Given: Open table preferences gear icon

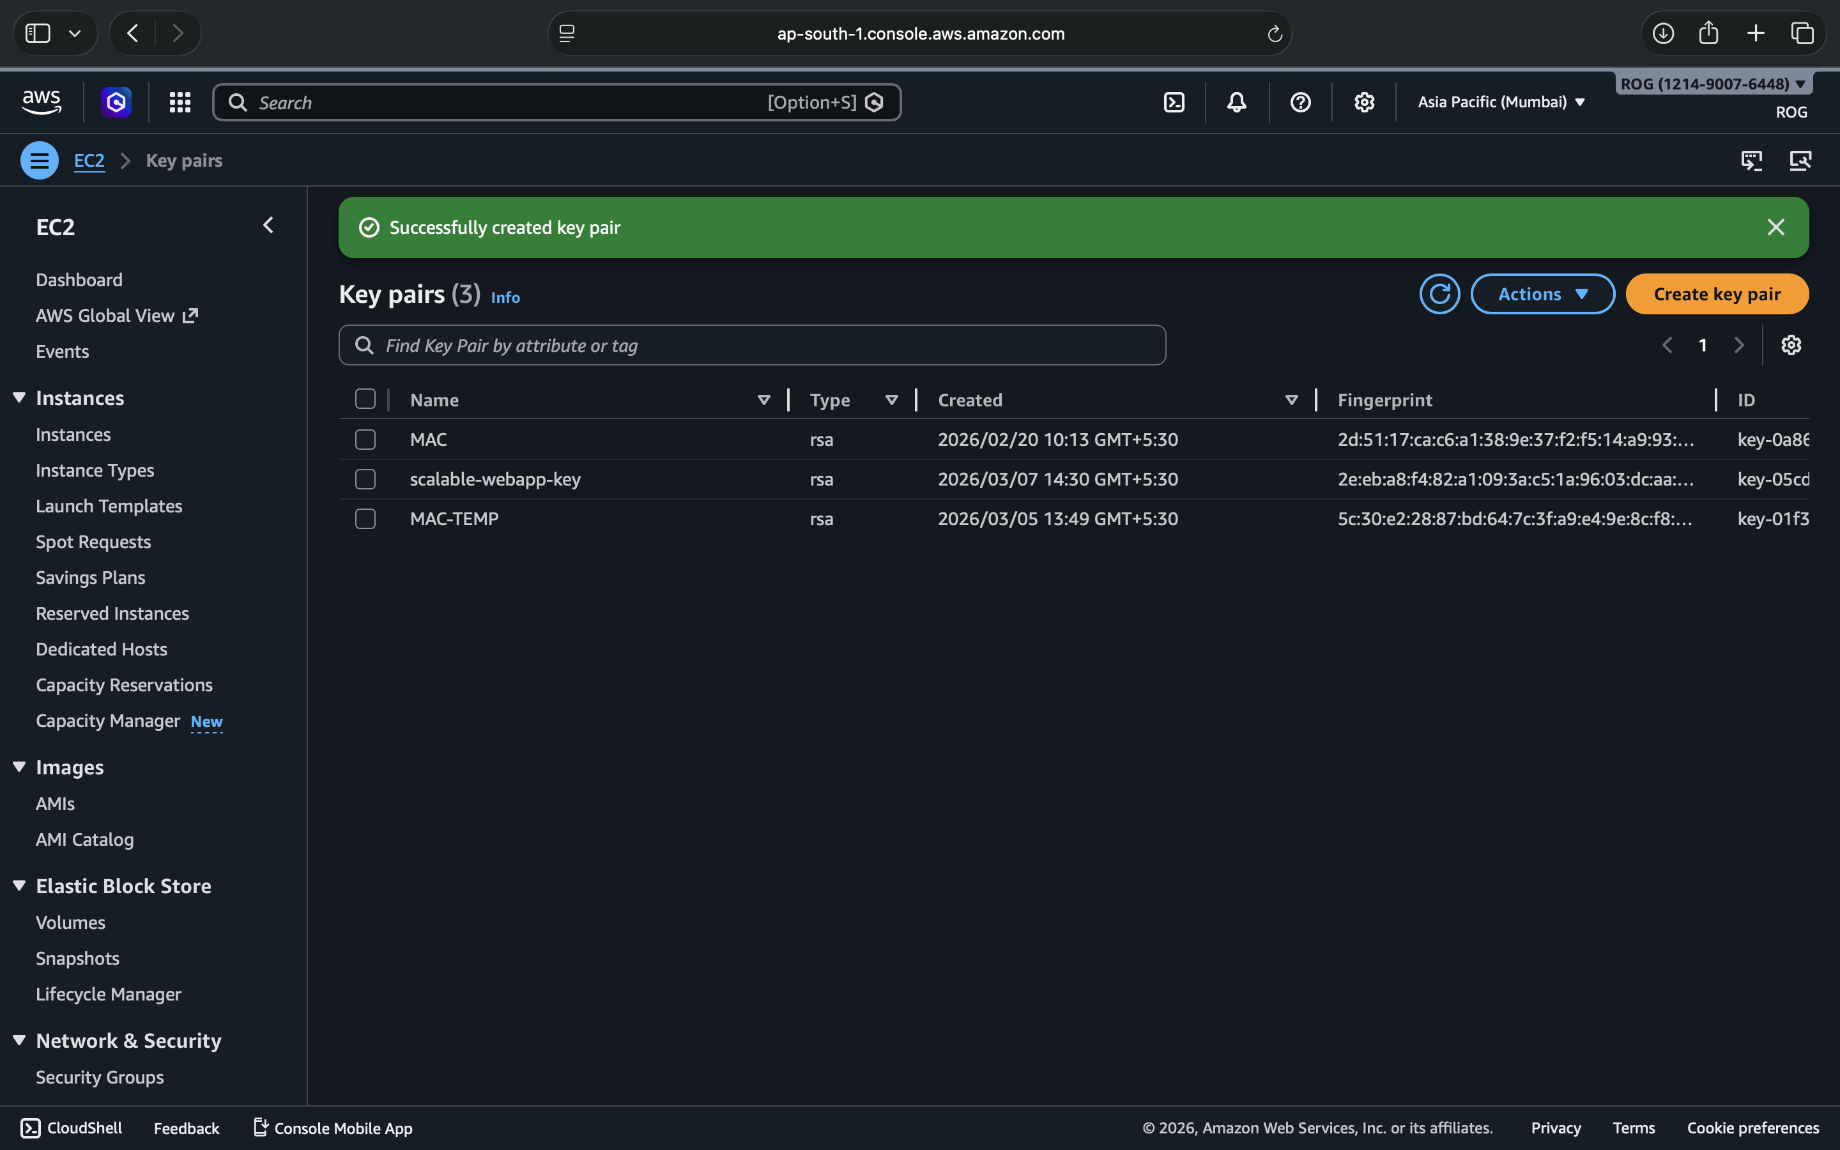Looking at the screenshot, I should pos(1791,345).
